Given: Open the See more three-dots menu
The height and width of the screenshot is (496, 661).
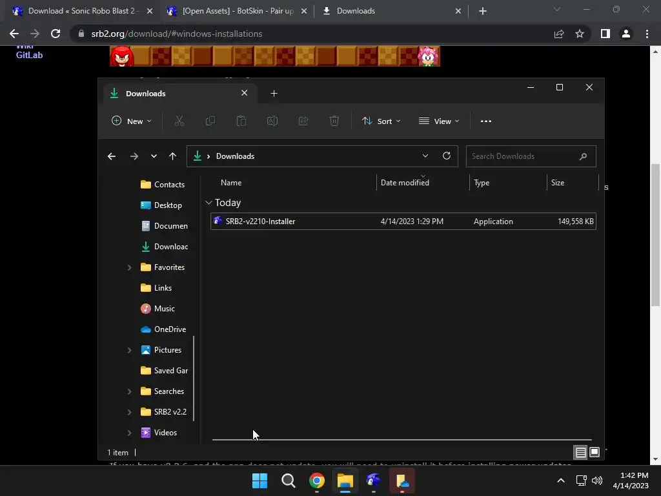Looking at the screenshot, I should click(486, 121).
